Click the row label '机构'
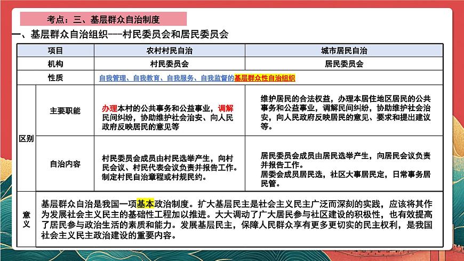The width and height of the screenshot is (464, 261). (x=55, y=64)
